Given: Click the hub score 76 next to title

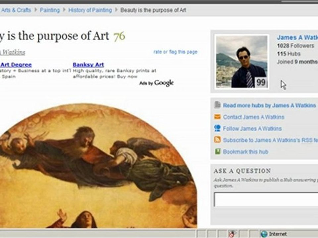Looking at the screenshot, I should (x=120, y=36).
